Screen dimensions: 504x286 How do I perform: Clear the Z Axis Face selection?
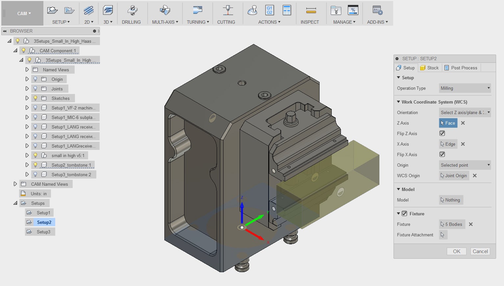tap(463, 123)
